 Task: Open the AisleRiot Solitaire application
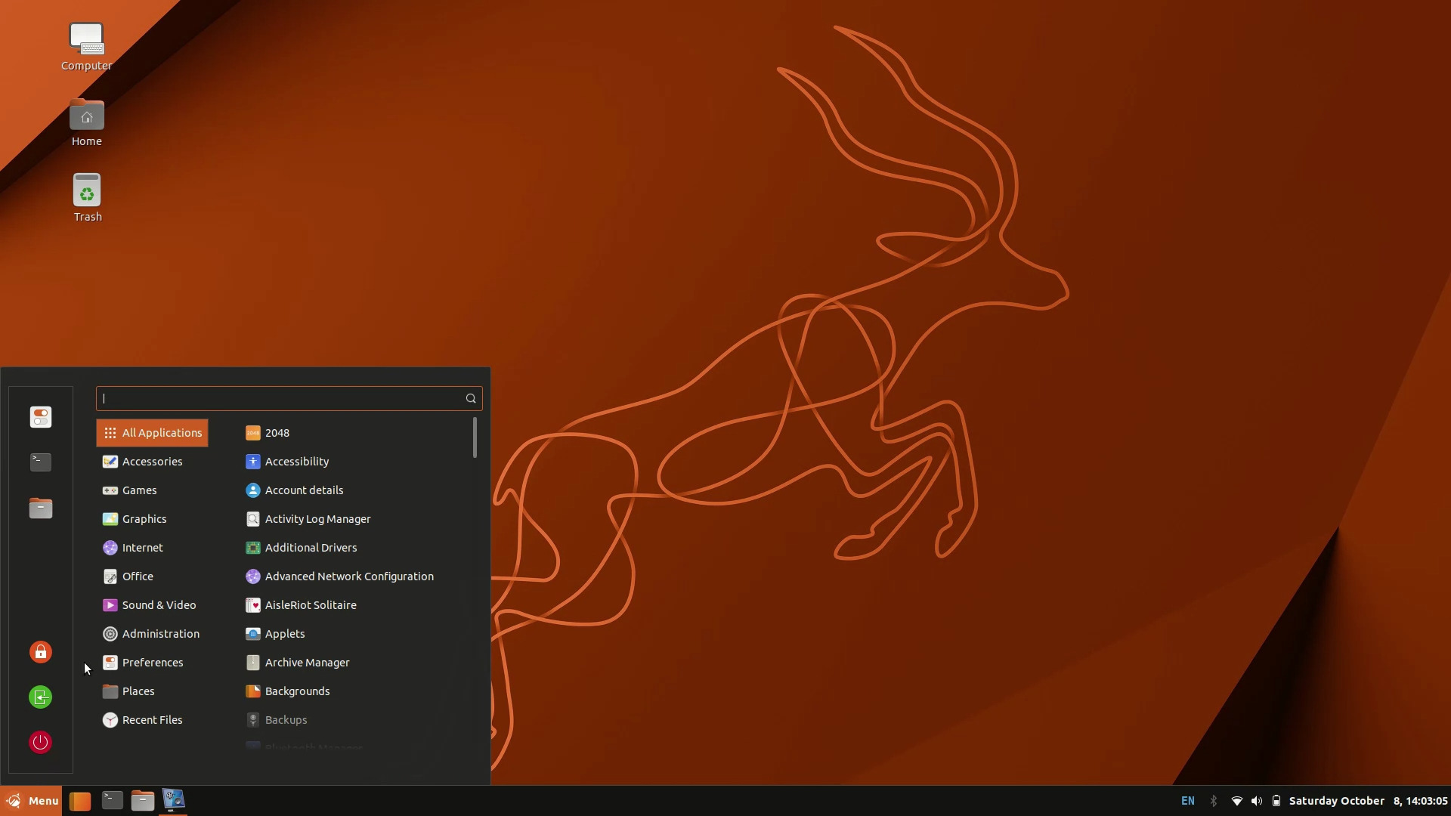click(x=310, y=604)
